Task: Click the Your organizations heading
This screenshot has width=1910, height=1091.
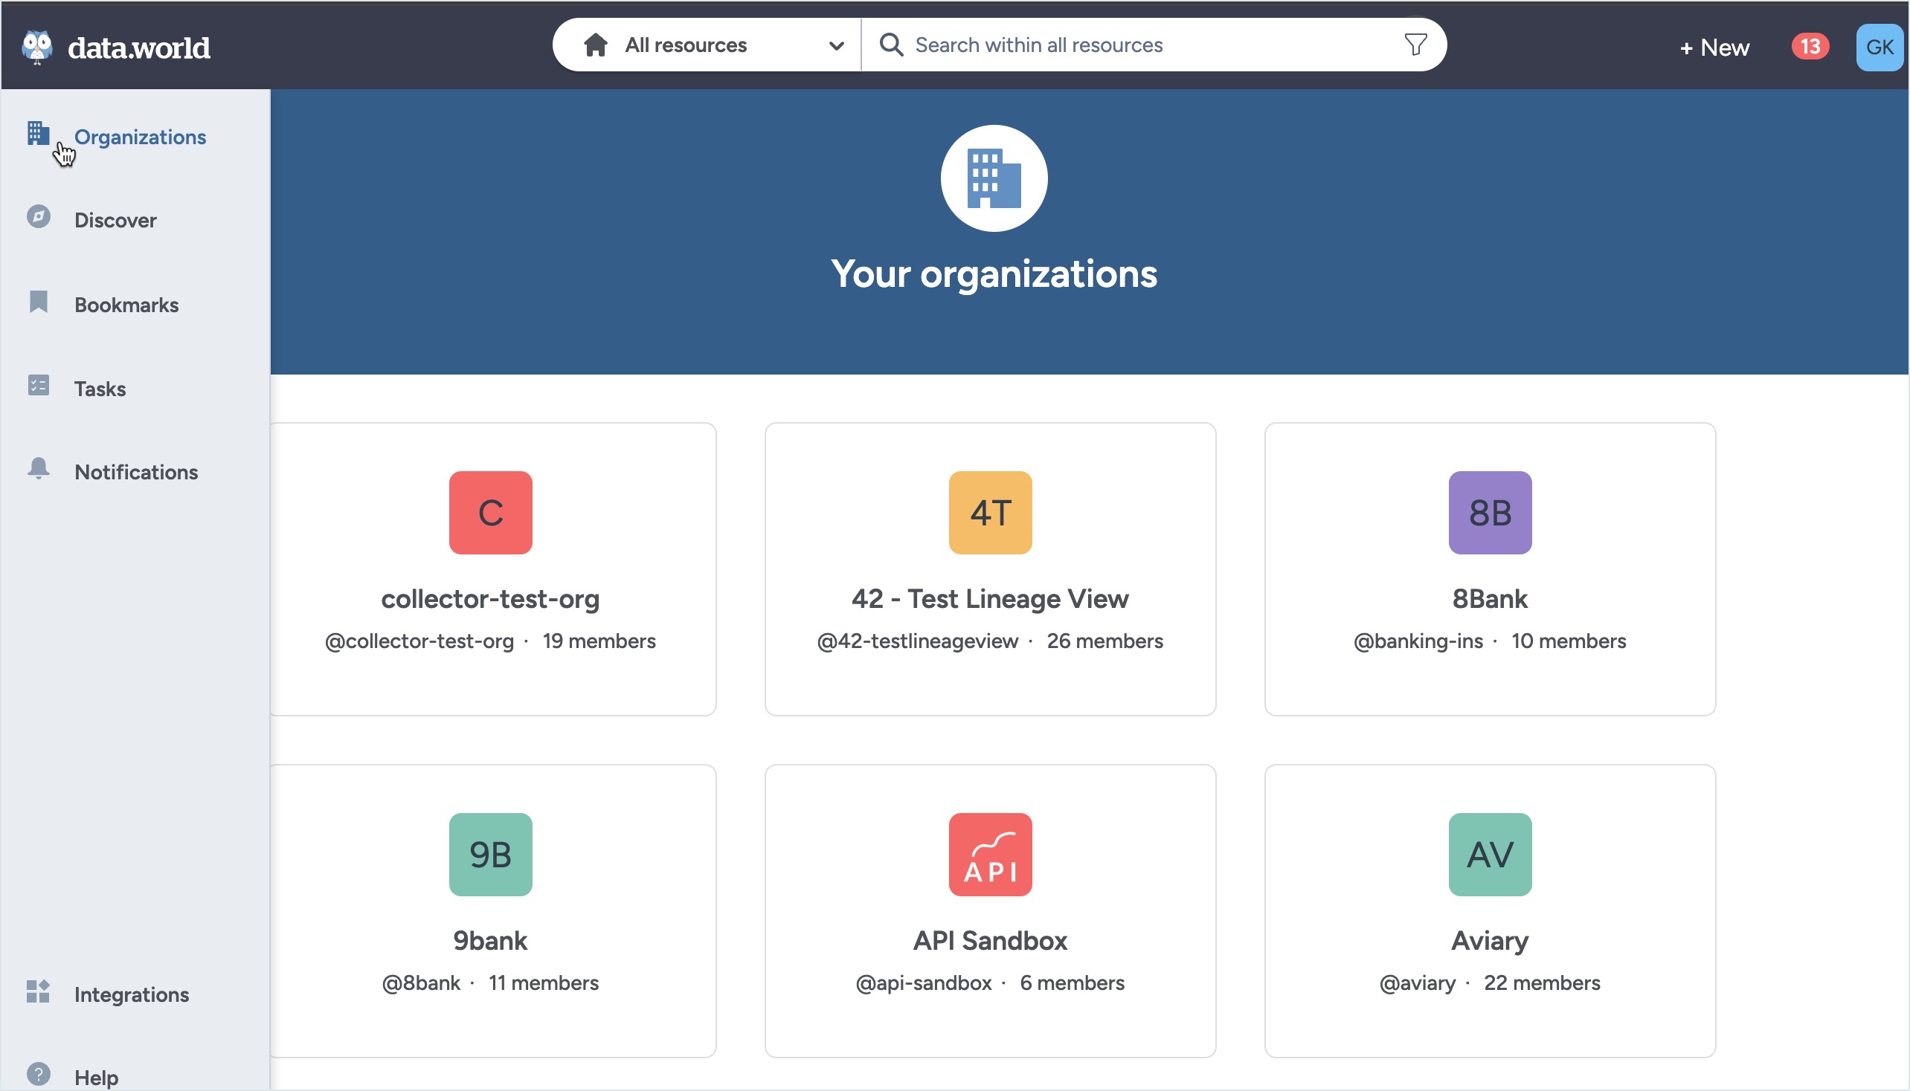Action: pos(994,274)
